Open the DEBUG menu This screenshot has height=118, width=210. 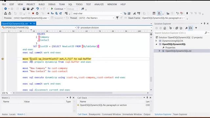pos(52,4)
